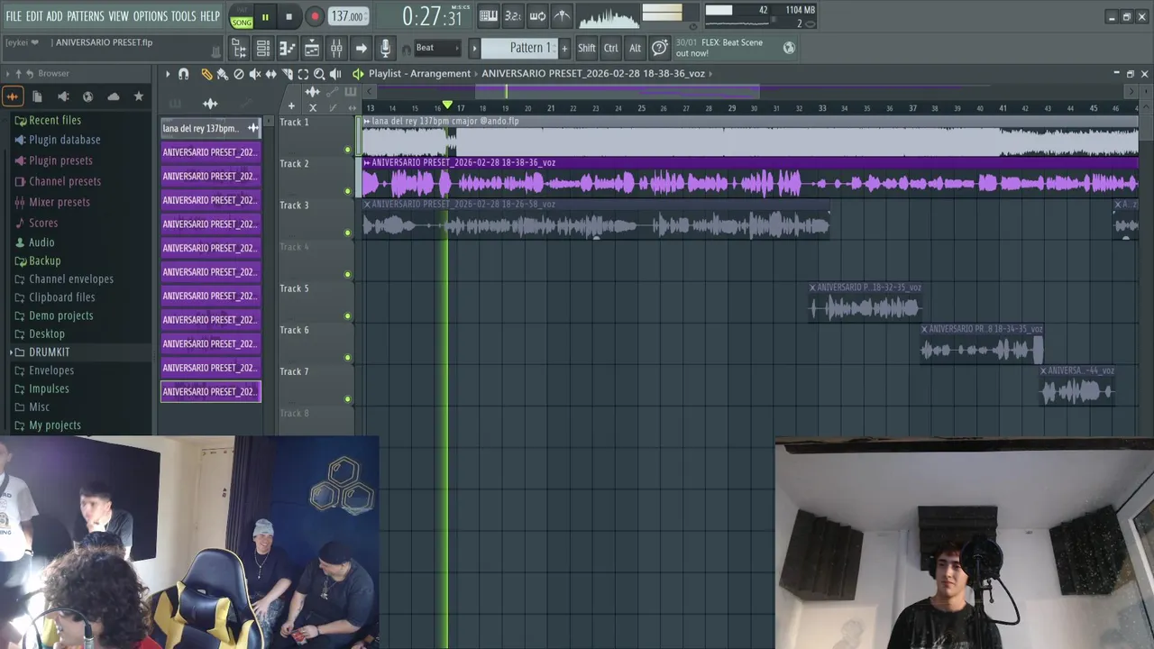1154x649 pixels.
Task: Open playlist options arrow menu
Action: (168, 74)
